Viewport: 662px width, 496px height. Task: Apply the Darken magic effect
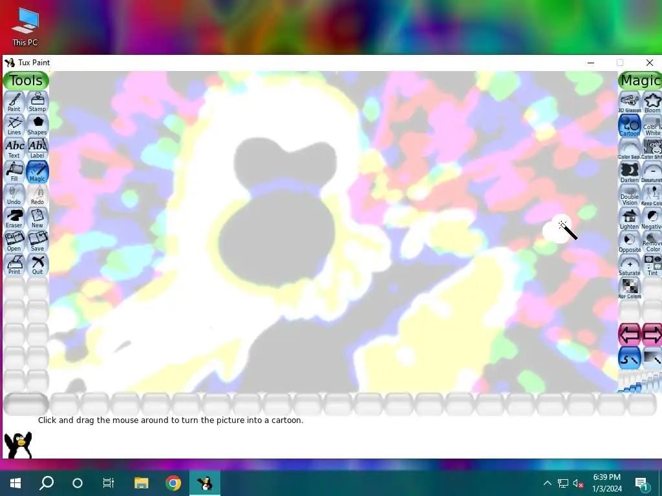coord(630,172)
